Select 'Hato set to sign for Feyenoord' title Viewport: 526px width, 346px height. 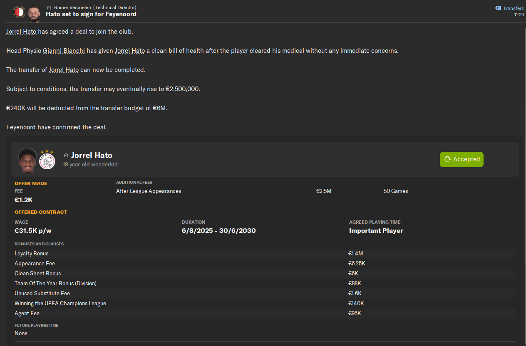point(91,14)
